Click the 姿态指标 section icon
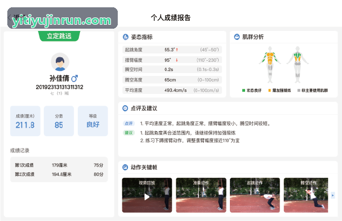The height and width of the screenshot is (221, 342). point(126,37)
